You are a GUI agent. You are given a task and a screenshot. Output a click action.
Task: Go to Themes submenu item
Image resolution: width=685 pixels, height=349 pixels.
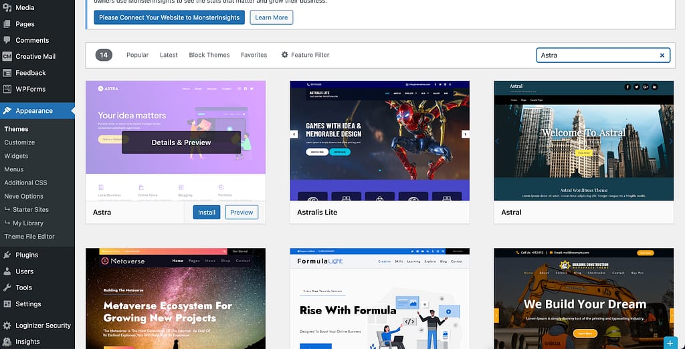click(x=16, y=129)
